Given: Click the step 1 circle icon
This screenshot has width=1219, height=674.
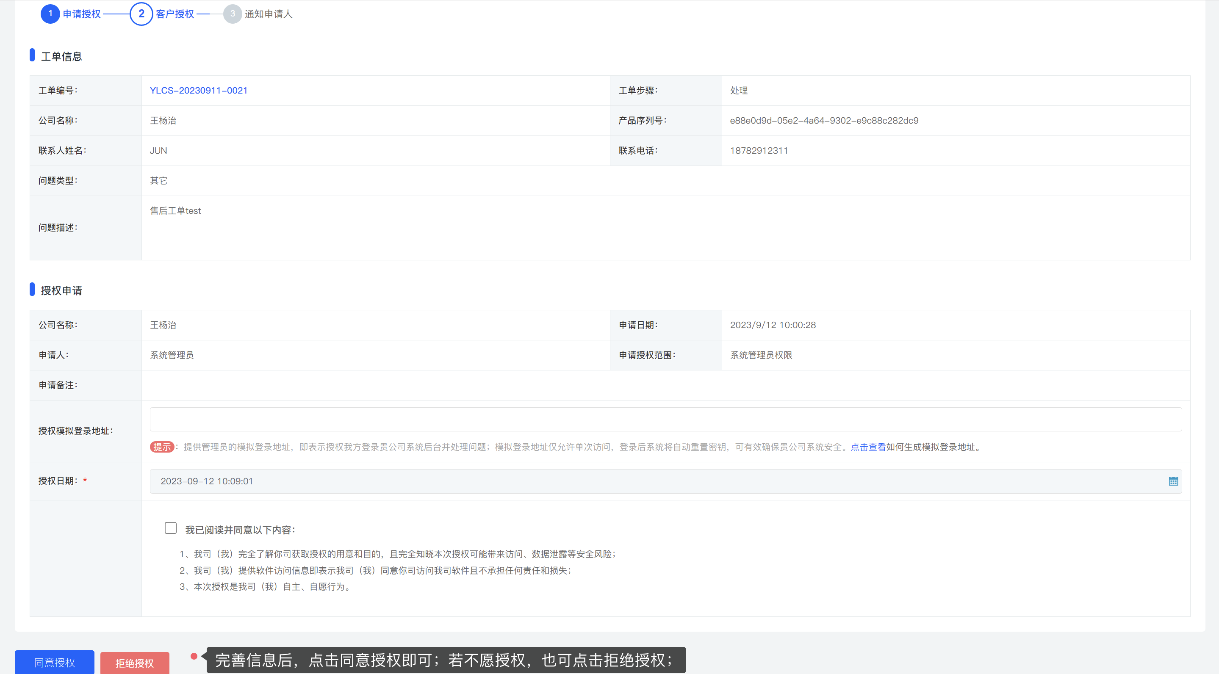Looking at the screenshot, I should coord(50,14).
